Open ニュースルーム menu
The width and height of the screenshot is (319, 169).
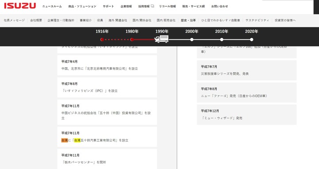tap(52, 6)
